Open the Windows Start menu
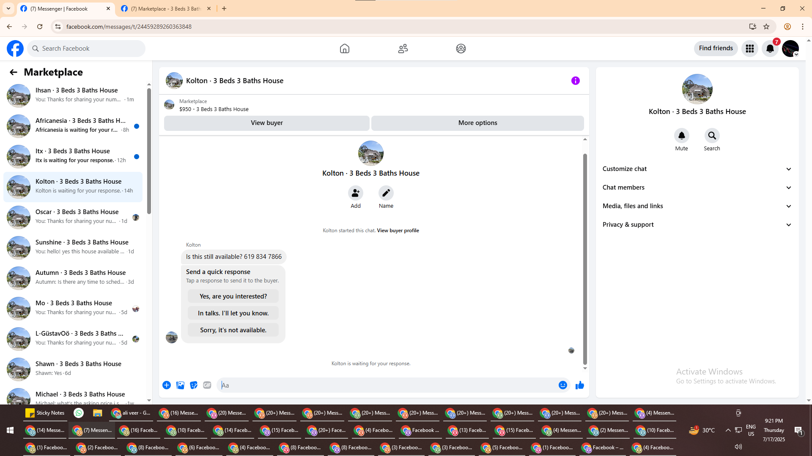 pyautogui.click(x=10, y=430)
